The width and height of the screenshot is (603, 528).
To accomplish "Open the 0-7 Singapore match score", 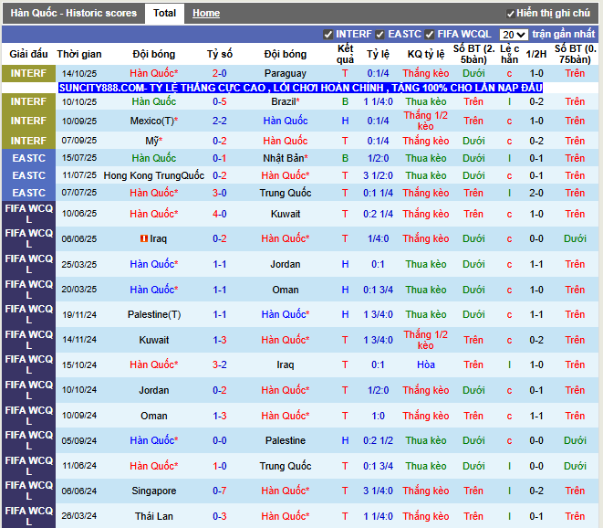I will (x=220, y=491).
